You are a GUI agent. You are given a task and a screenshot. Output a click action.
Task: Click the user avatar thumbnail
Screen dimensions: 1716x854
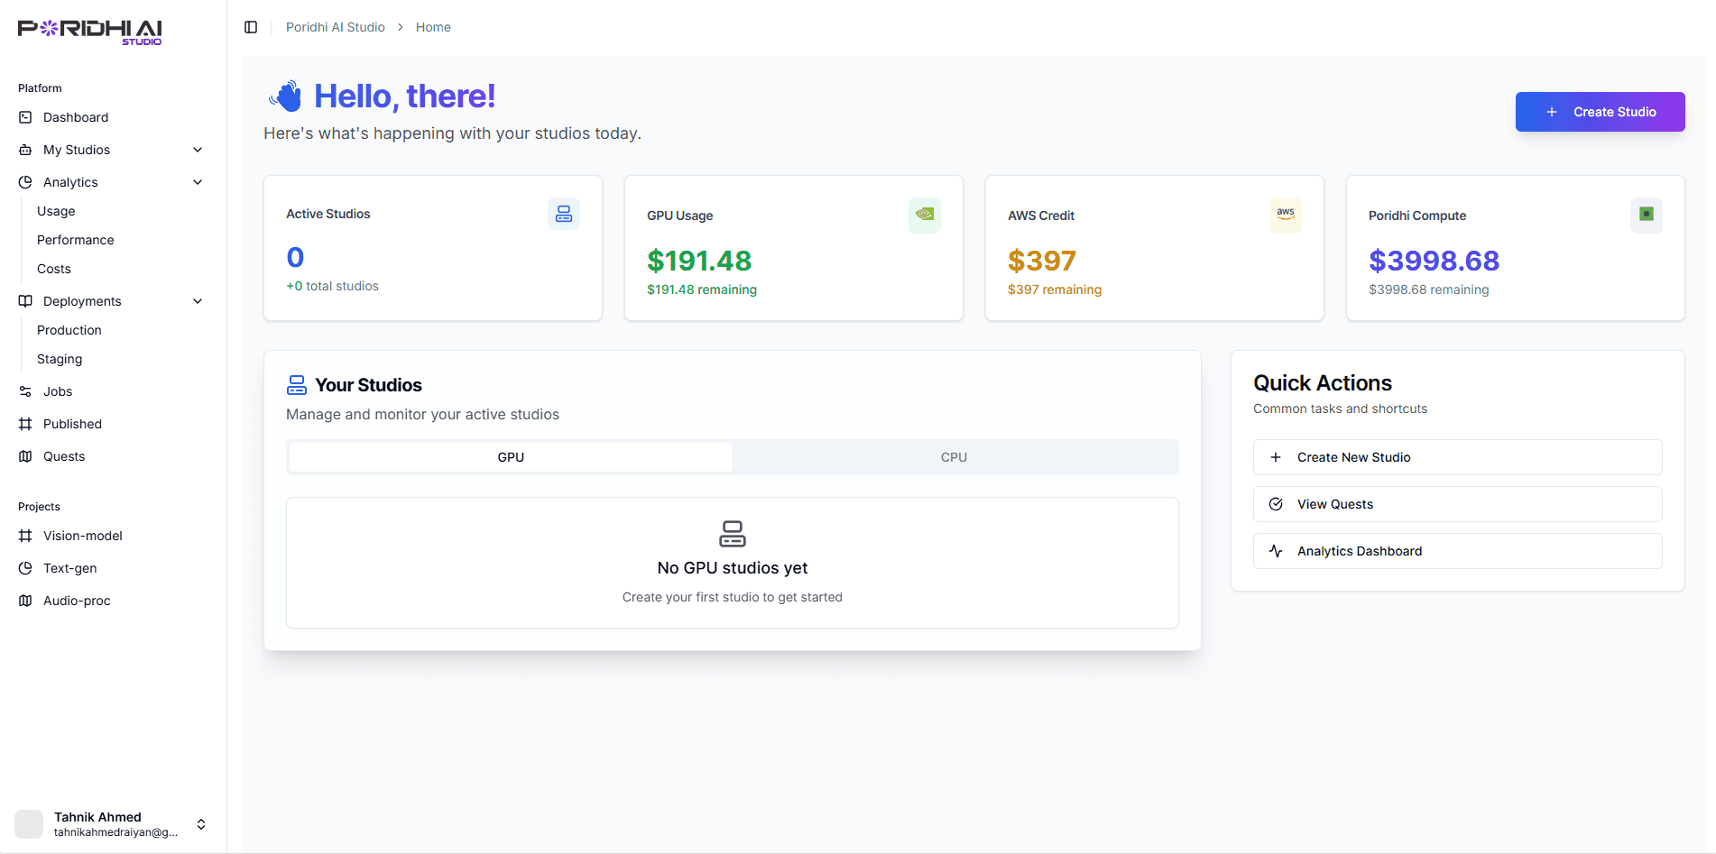click(29, 824)
